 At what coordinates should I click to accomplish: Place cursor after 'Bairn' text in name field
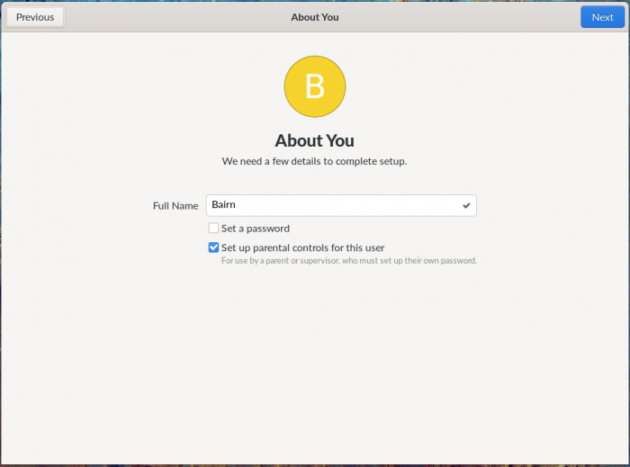[237, 205]
